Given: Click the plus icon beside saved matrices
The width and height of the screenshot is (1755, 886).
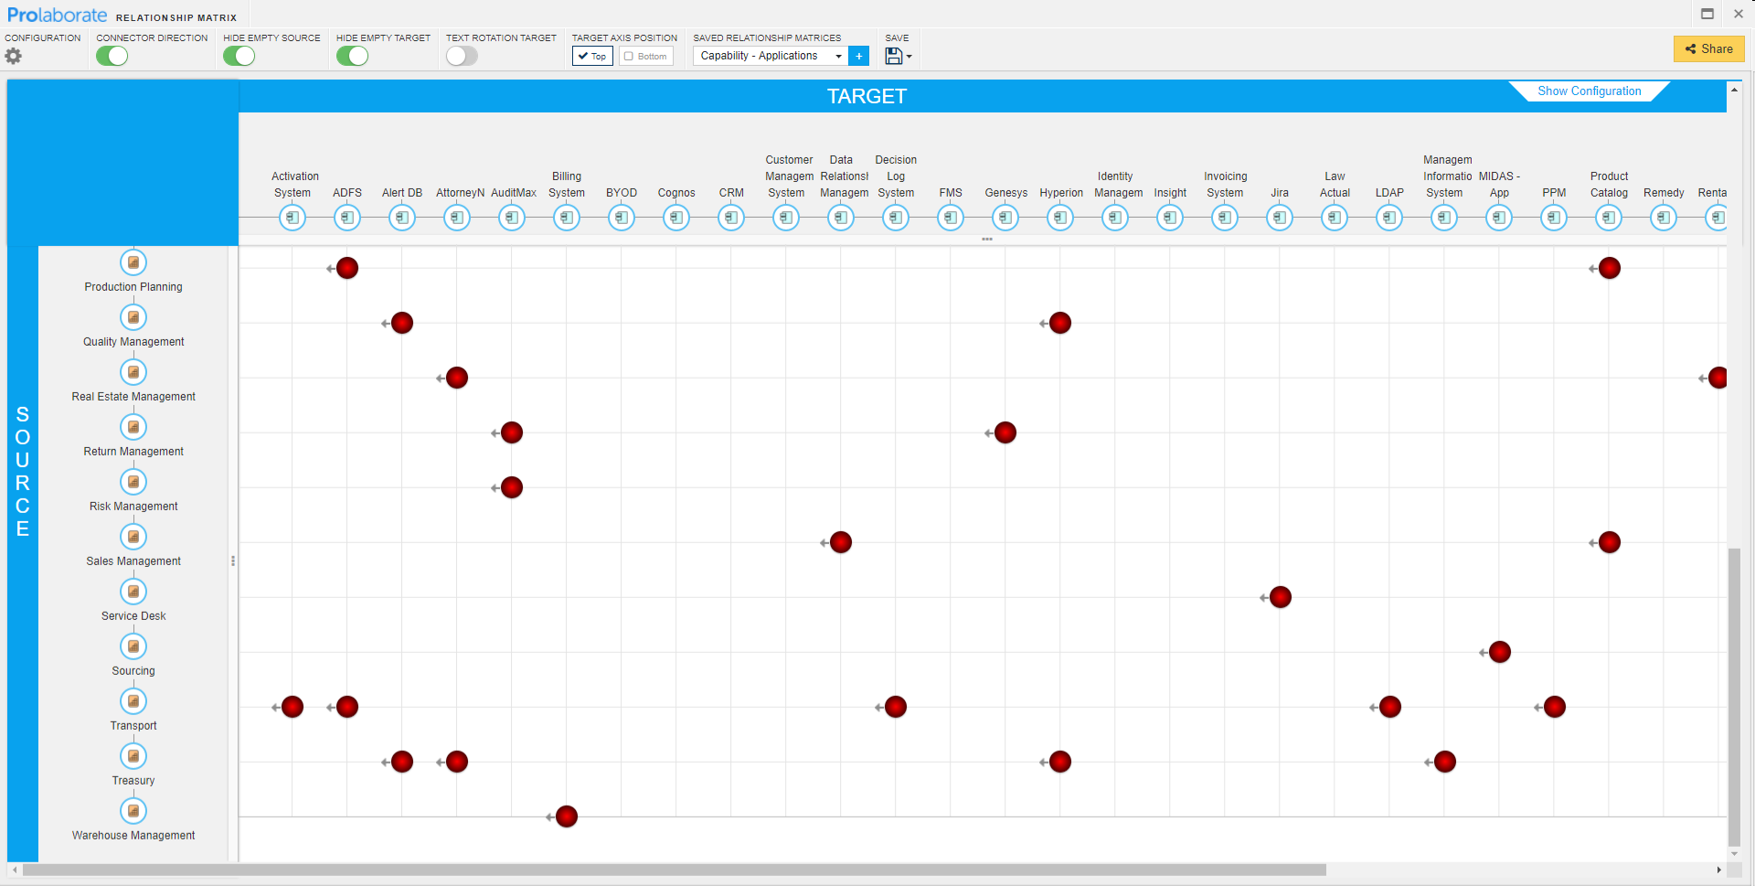Looking at the screenshot, I should coord(859,56).
